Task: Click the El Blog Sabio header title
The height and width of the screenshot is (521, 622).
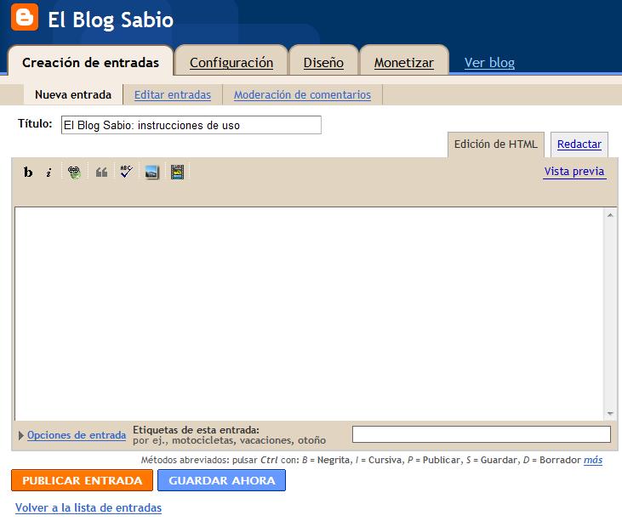Action: tap(111, 20)
